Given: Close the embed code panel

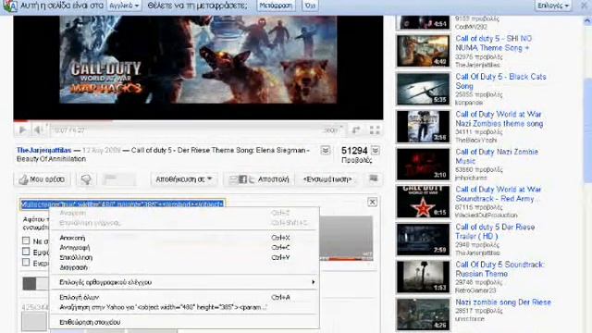Looking at the screenshot, I should pos(372,202).
